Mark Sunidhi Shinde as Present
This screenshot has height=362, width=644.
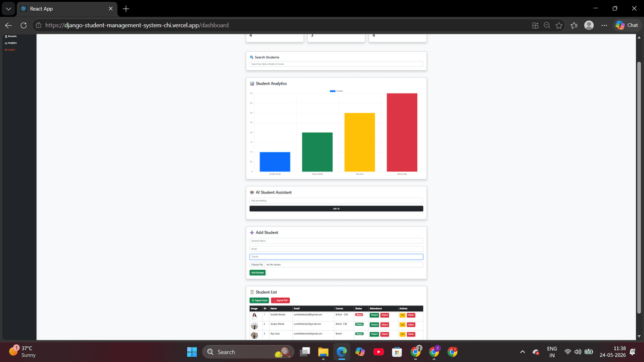tap(374, 316)
